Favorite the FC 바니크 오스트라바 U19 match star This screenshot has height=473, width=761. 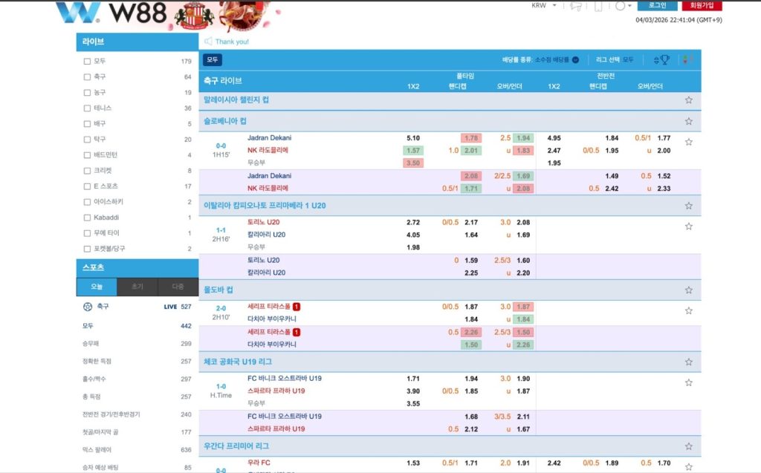[x=688, y=382]
